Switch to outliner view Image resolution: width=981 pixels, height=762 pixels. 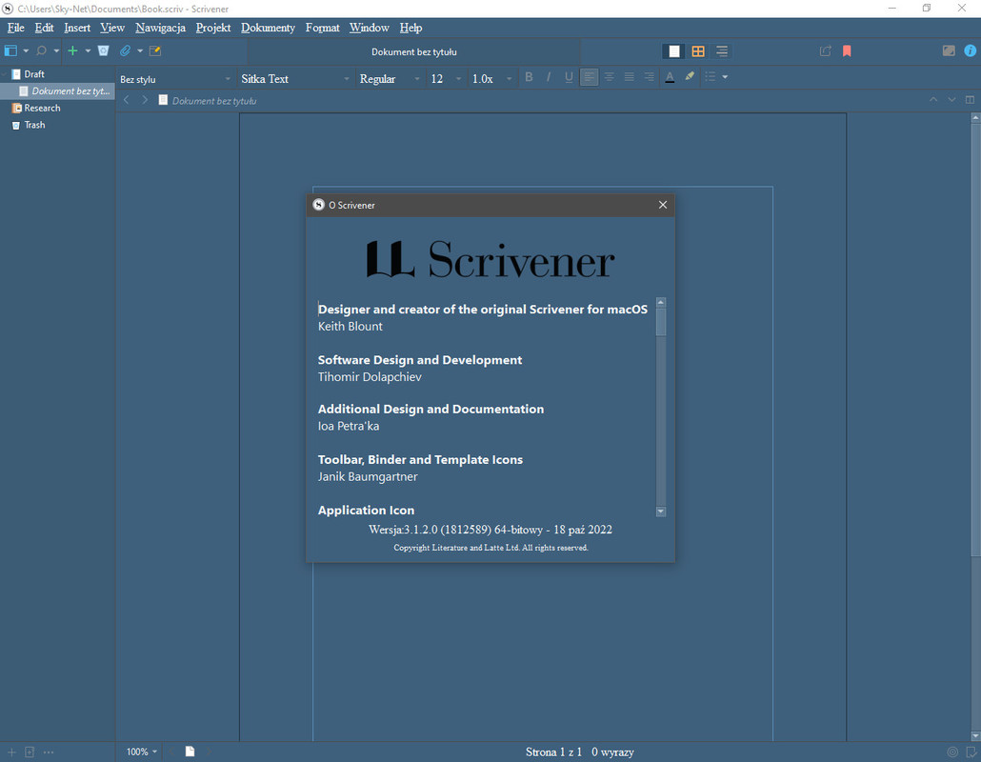click(722, 51)
